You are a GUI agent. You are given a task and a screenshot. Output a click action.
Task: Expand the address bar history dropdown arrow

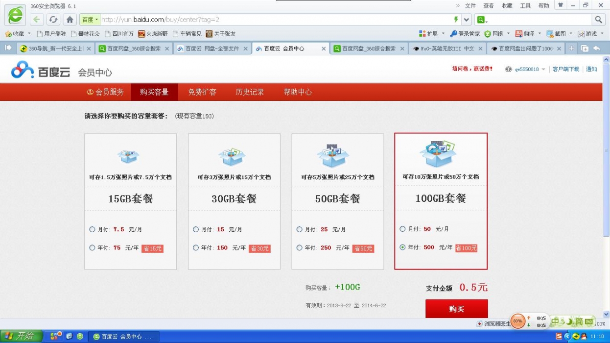(x=467, y=20)
